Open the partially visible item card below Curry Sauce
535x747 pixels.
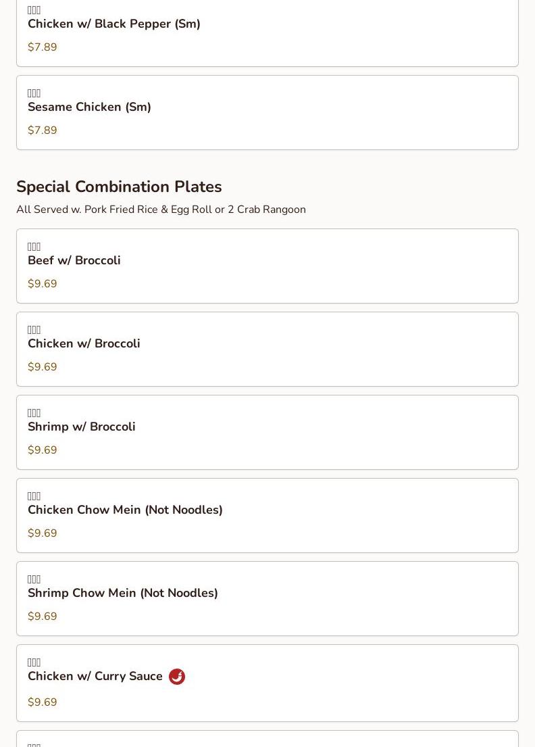click(267, 740)
